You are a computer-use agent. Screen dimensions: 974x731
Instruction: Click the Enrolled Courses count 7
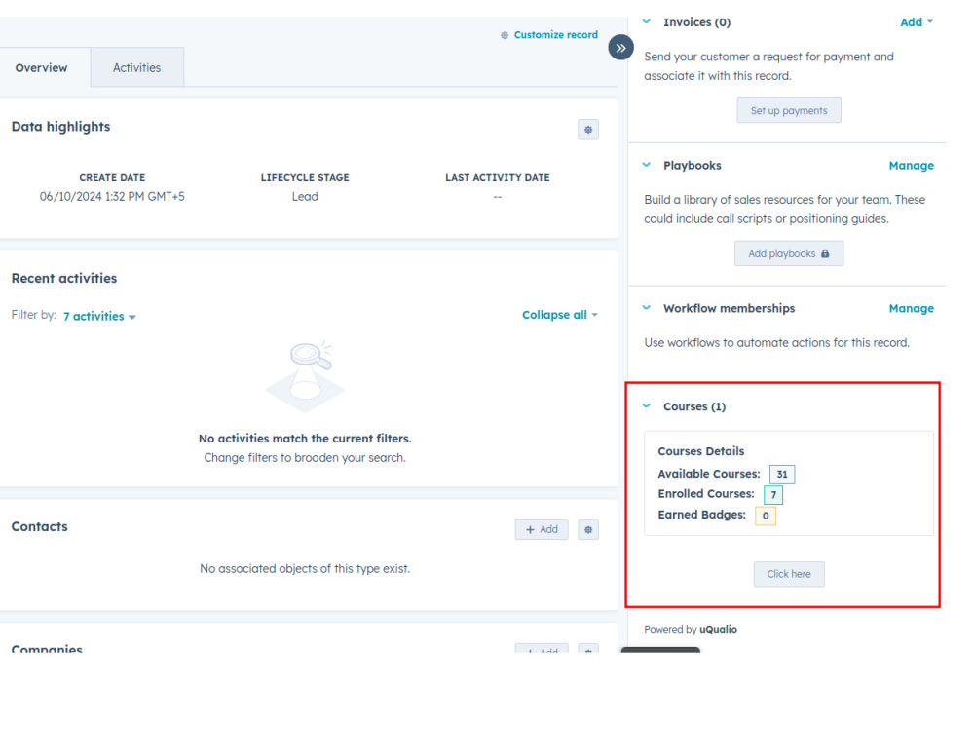(773, 495)
